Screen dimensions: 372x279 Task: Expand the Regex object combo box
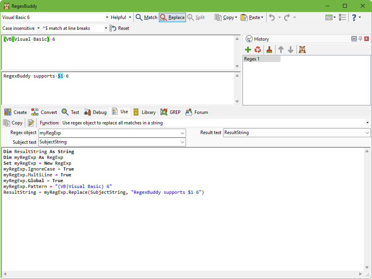(x=182, y=133)
